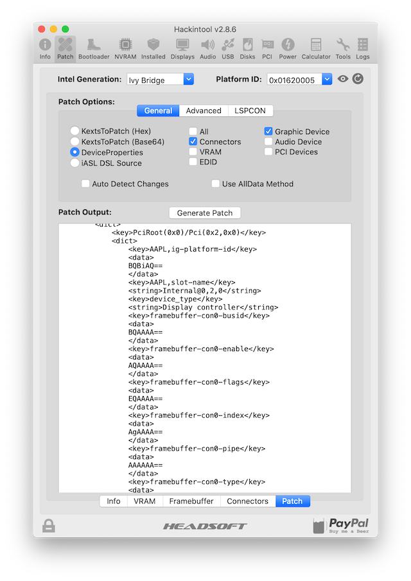Click the framebuffer-con0-index key line
The height and width of the screenshot is (581, 411).
coord(199,415)
